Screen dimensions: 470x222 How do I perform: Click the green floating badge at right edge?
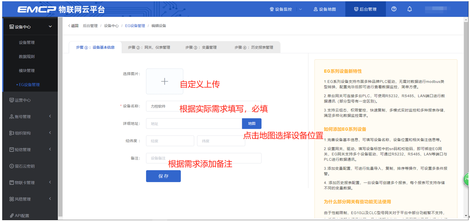467,179
